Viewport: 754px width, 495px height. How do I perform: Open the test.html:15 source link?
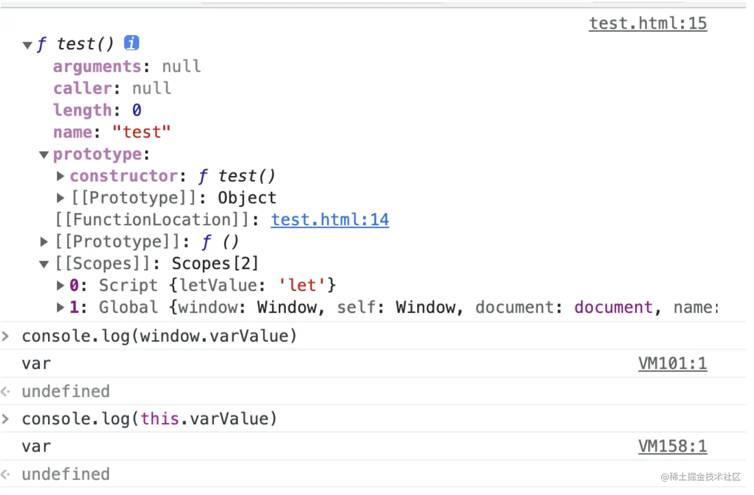pos(647,23)
